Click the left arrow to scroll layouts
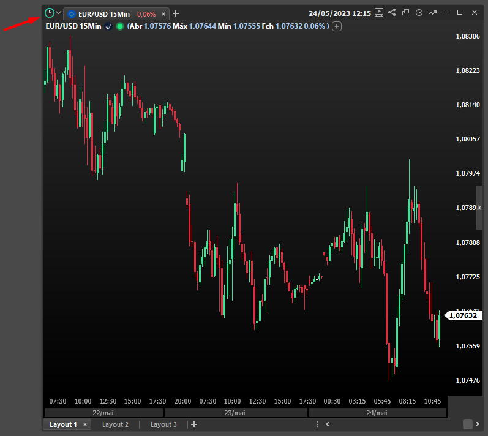 328,424
